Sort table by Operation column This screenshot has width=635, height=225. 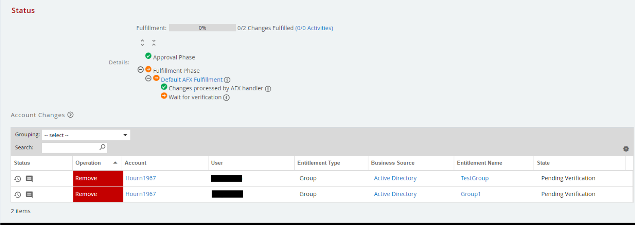click(88, 163)
